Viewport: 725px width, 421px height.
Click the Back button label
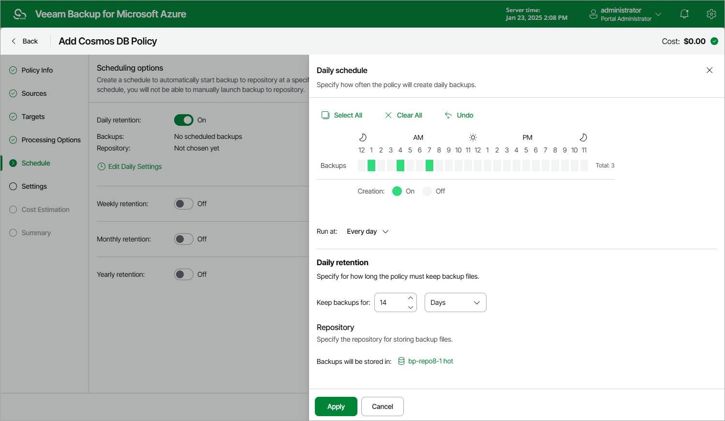(x=30, y=41)
